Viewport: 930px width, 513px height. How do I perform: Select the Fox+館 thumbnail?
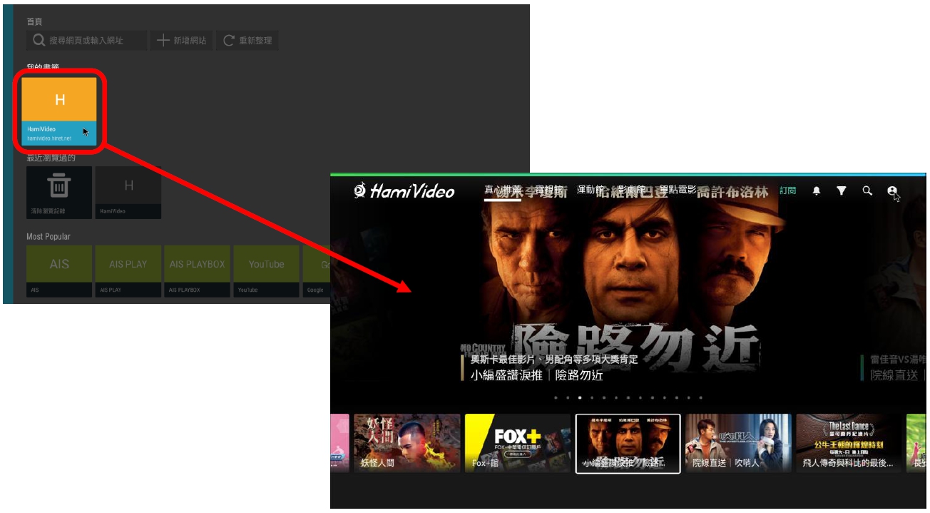pyautogui.click(x=518, y=443)
